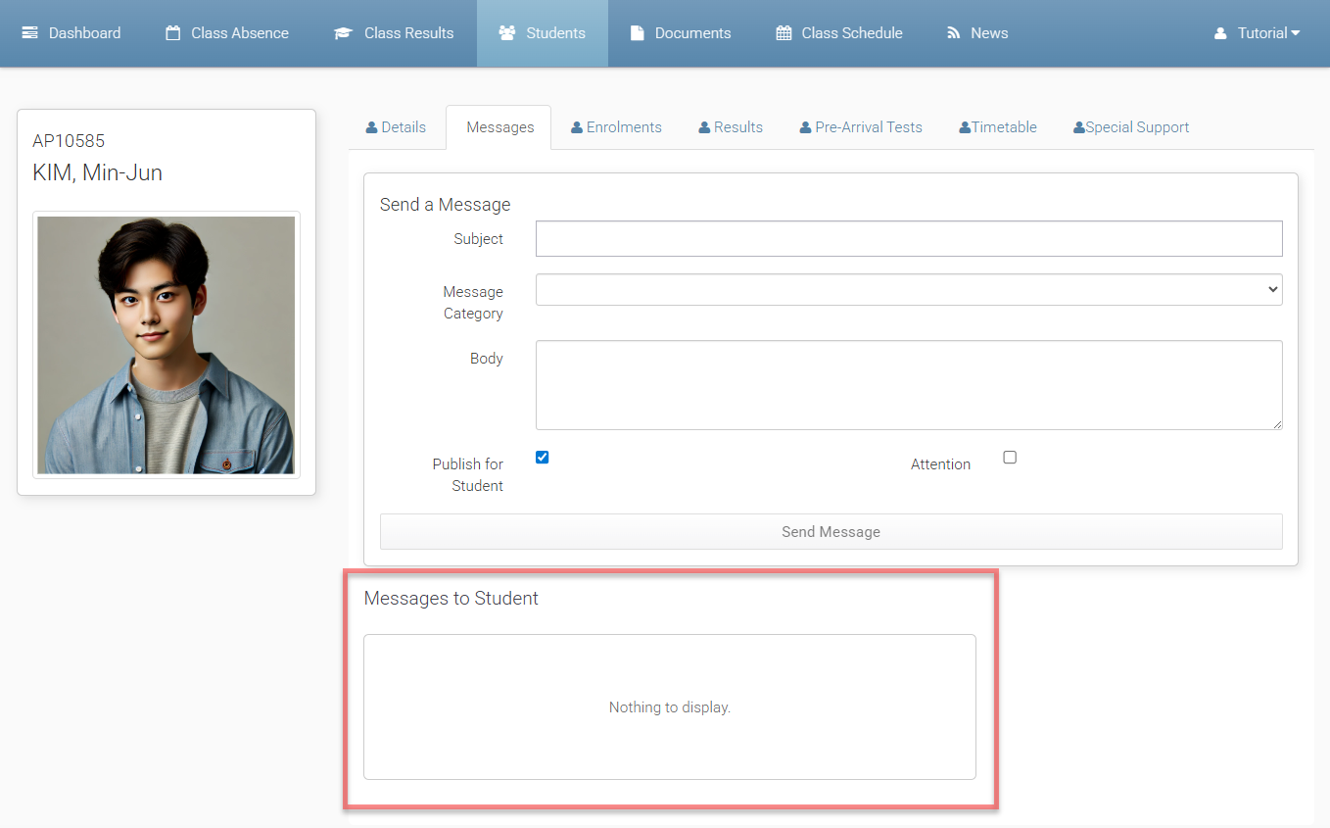Open the Pre-Arrival Tests tab
The height and width of the screenshot is (828, 1330).
[x=861, y=127]
